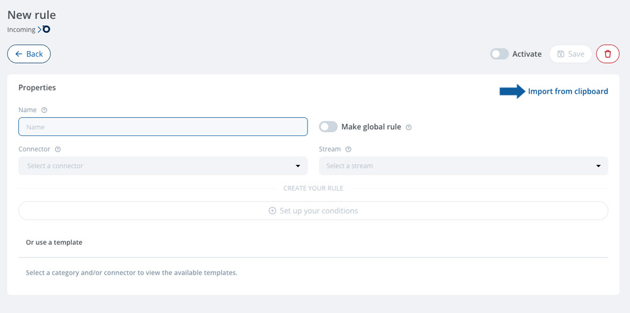Click the connector dropdown arrow
This screenshot has width=630, height=313.
pos(298,166)
